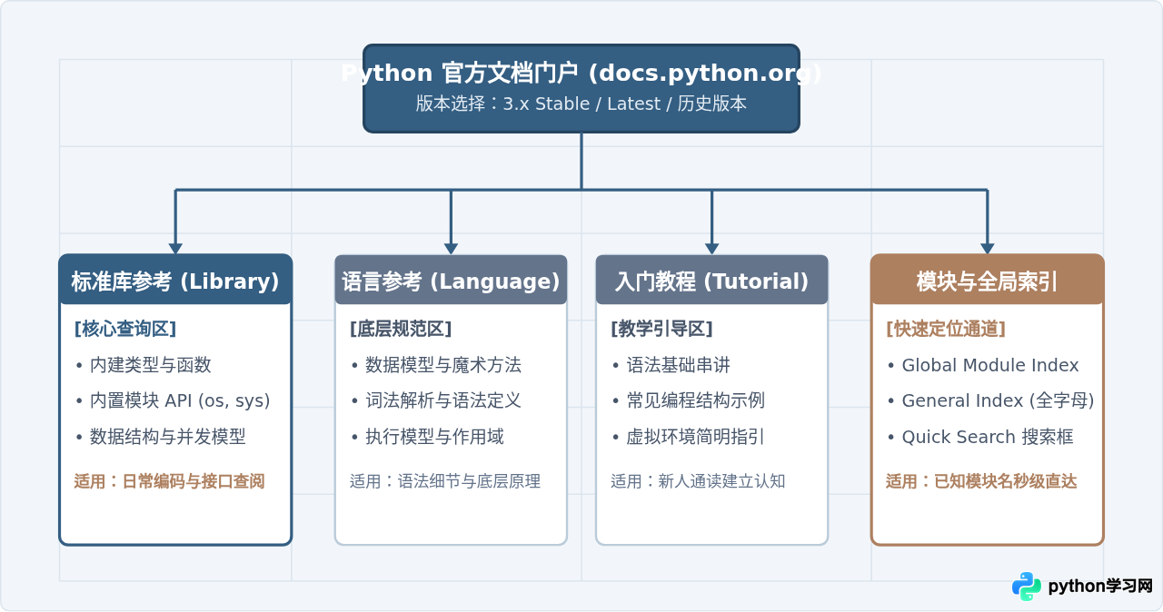Select the 版本选择：3.x Stable / Latest / 历史版本 line
Screen dimensions: 1163x612
tap(581, 104)
